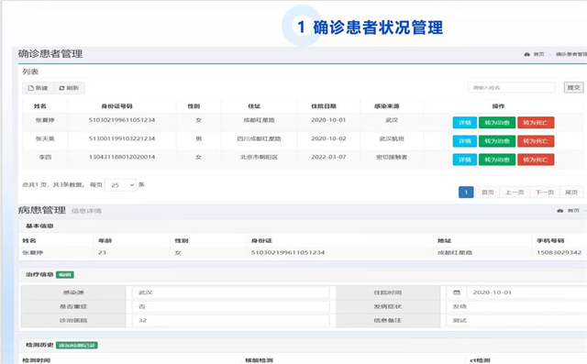Click date cell 2022-03-07

pos(328,157)
